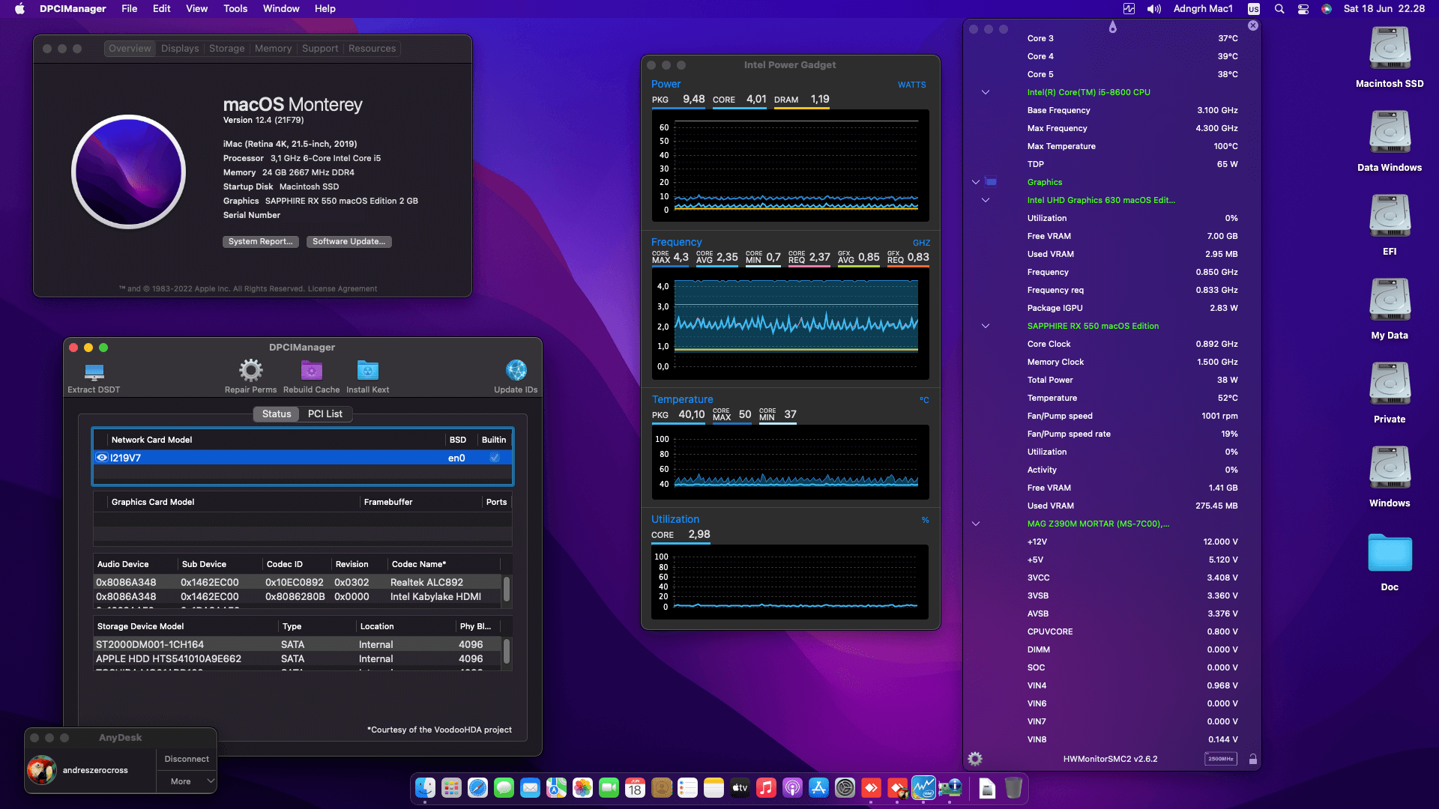Switch to Displays tab in About This Mac
This screenshot has height=809, width=1439.
(180, 49)
